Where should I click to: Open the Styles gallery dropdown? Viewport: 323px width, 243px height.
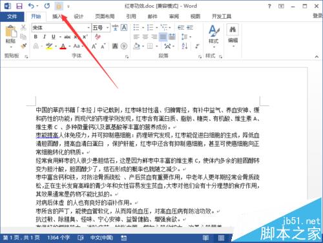[213, 36]
